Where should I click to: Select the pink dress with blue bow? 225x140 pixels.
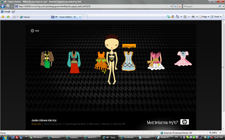[x=183, y=59]
